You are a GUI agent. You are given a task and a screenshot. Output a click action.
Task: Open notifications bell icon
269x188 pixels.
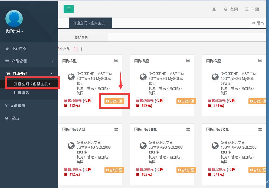pos(214,9)
